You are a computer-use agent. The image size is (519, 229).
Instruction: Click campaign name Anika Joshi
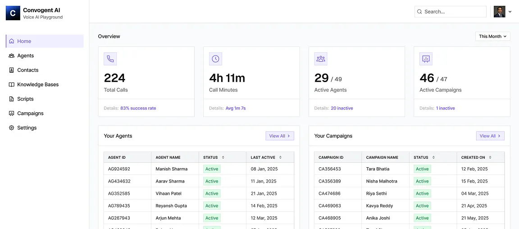point(378,218)
